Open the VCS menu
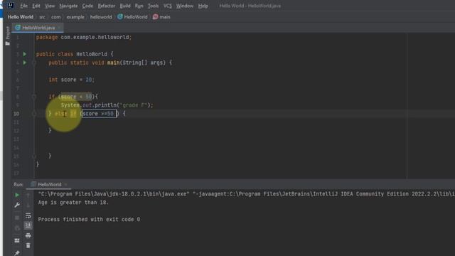The height and width of the screenshot is (256, 455). click(168, 6)
